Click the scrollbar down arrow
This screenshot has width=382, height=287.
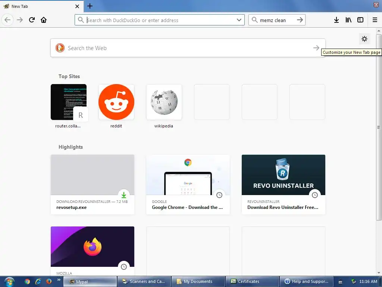tap(379, 273)
